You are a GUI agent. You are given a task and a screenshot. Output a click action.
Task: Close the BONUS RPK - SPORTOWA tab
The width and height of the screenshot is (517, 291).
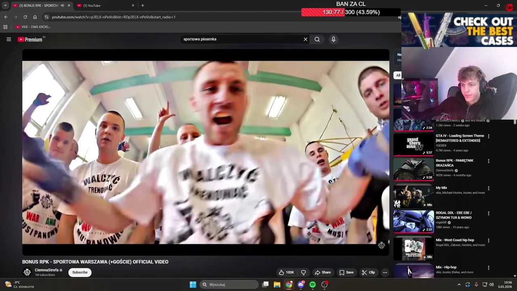69,5
